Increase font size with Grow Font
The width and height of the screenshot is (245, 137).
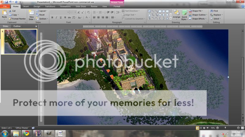click(x=78, y=12)
